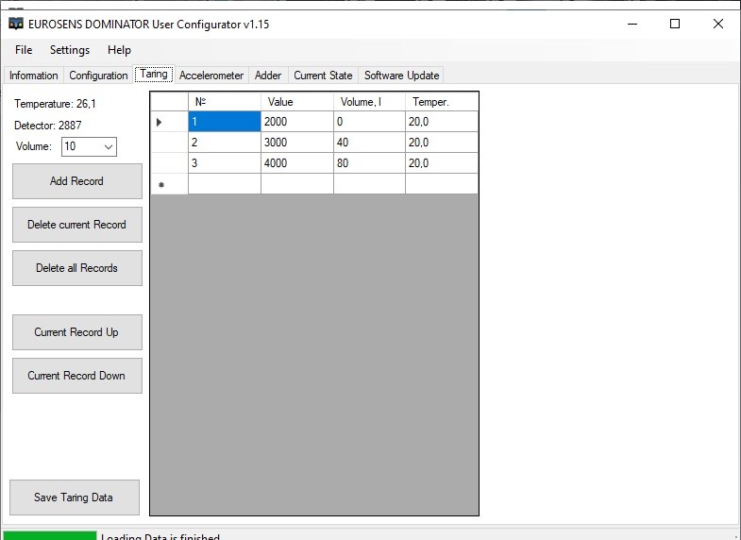Select № cell of row 2

pyautogui.click(x=225, y=143)
